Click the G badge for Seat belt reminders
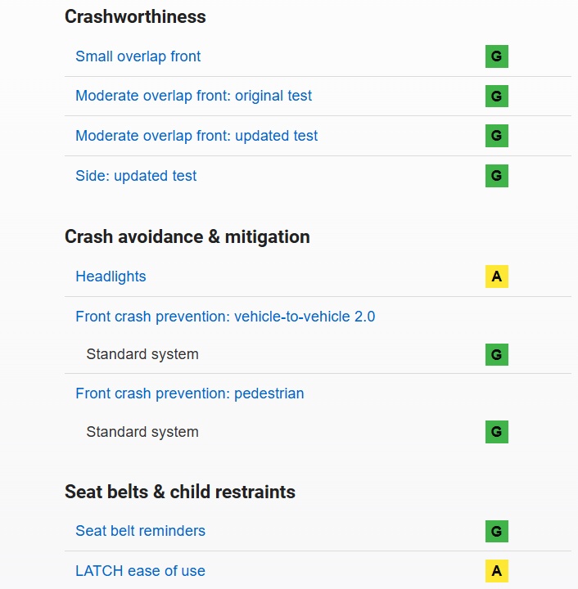The image size is (578, 589). (496, 531)
